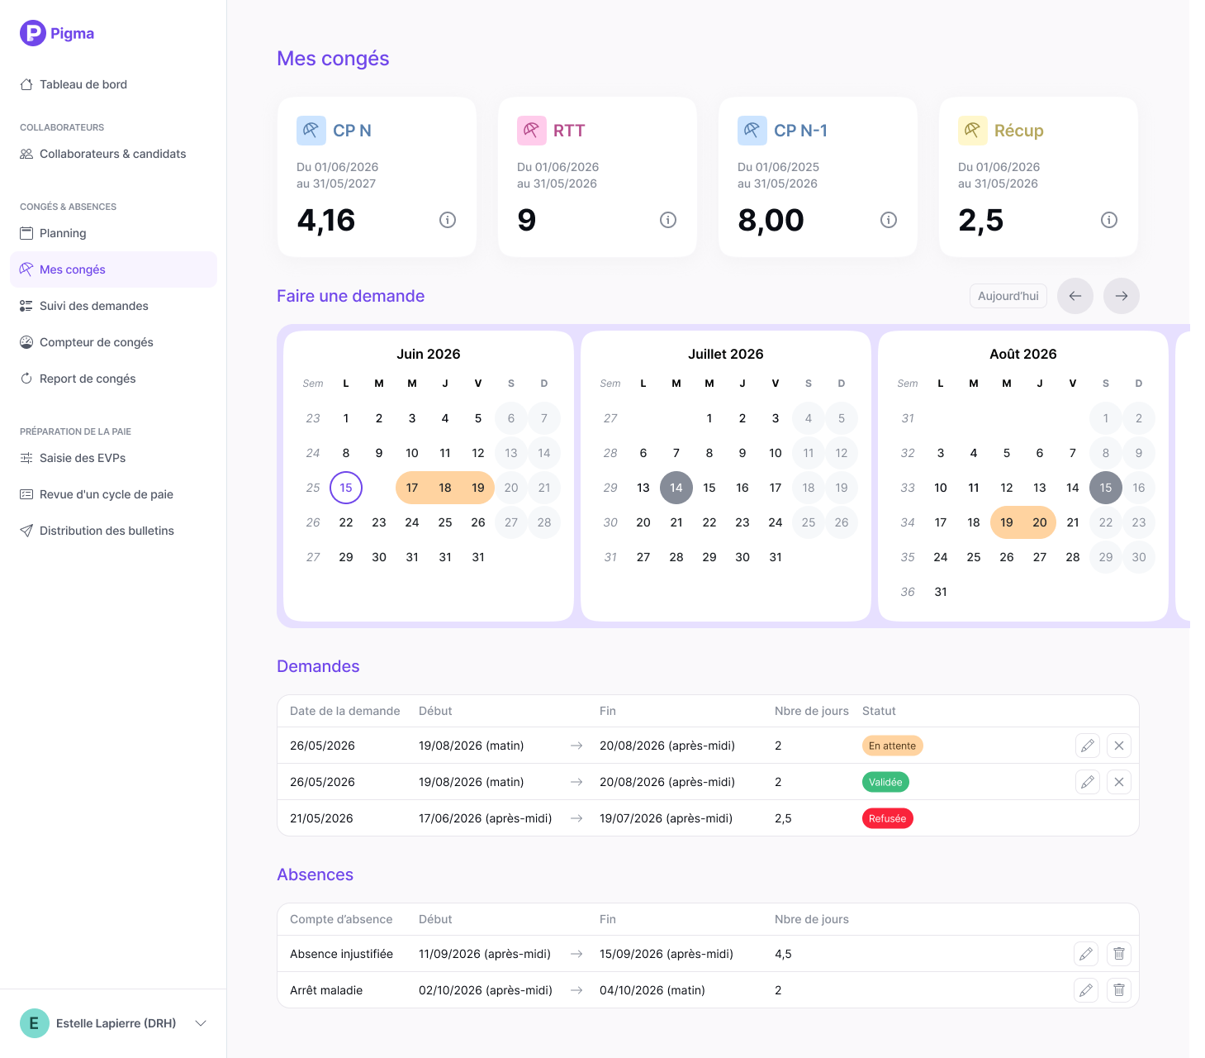Click the Refusée status badge
Image resolution: width=1205 pixels, height=1058 pixels.
click(x=888, y=818)
